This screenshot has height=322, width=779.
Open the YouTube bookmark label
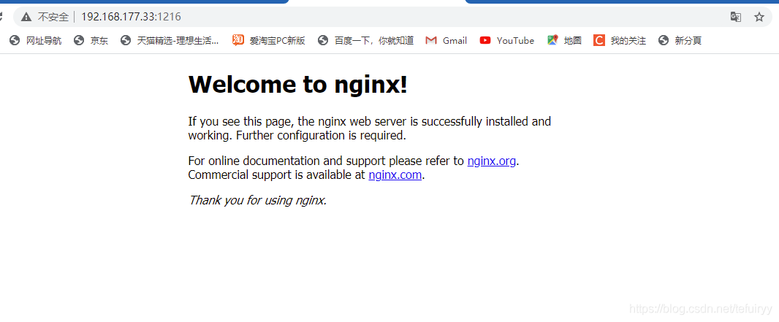515,41
